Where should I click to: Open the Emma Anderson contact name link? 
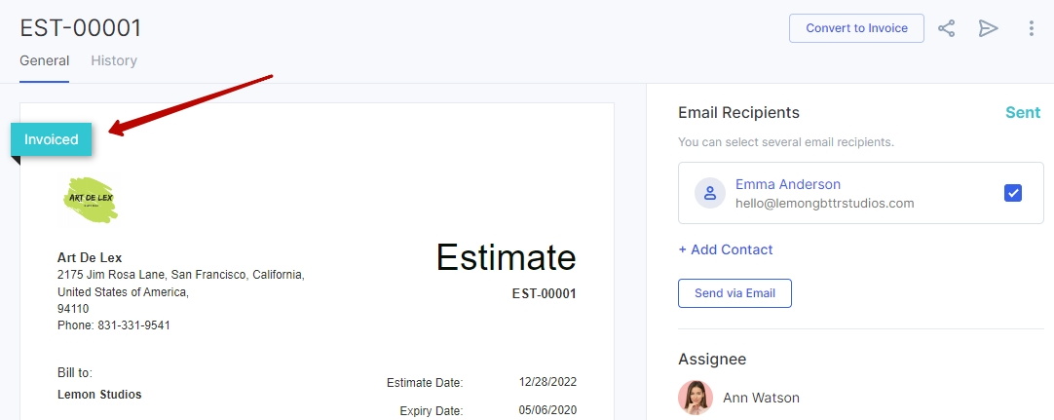[x=788, y=184]
